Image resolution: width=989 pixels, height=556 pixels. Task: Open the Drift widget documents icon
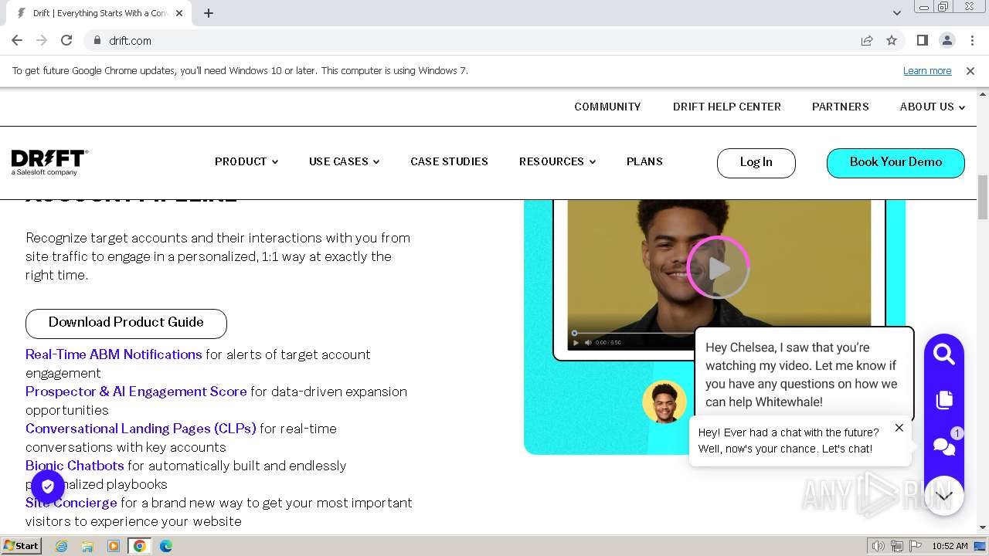(x=943, y=400)
